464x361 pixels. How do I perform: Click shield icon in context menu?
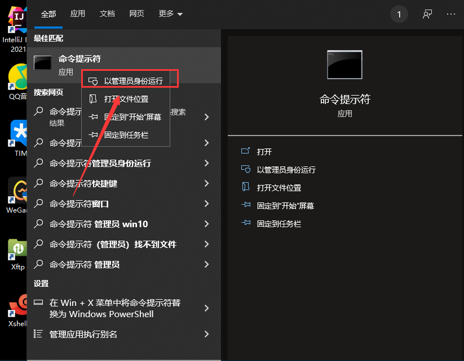point(93,81)
